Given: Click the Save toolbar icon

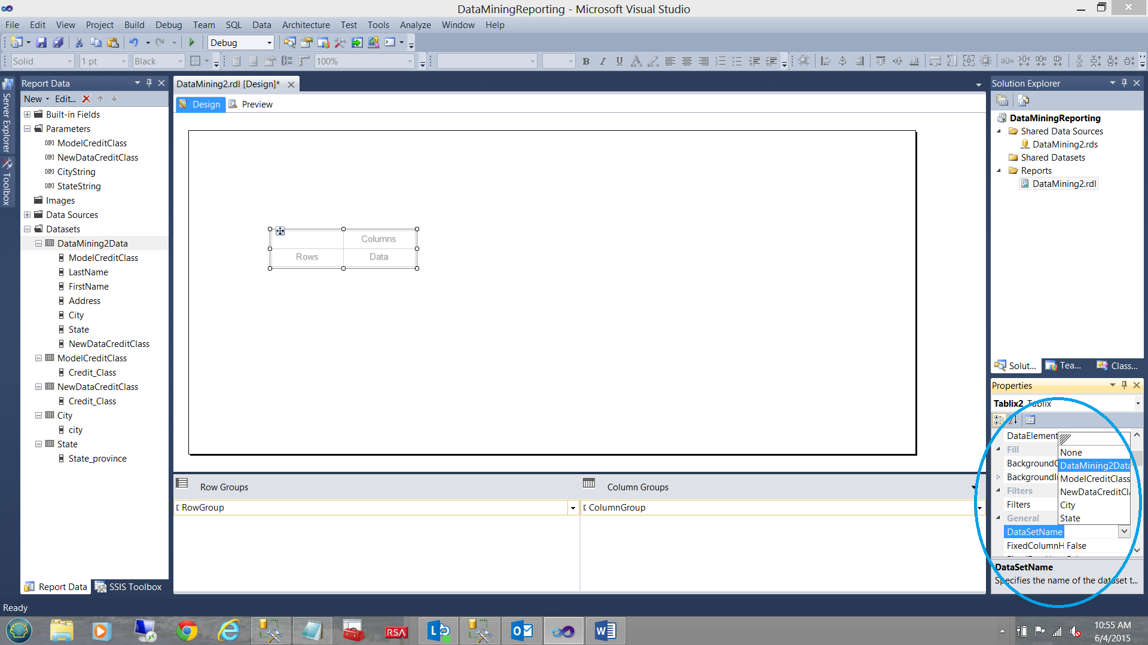Looking at the screenshot, I should (41, 42).
